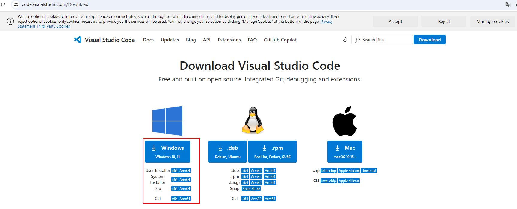
Task: Open the Docs menu item
Action: click(148, 40)
